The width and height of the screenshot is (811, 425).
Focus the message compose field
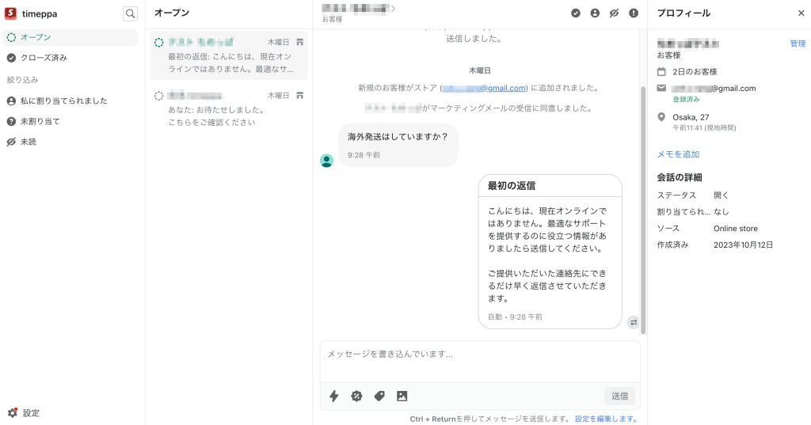click(x=480, y=361)
